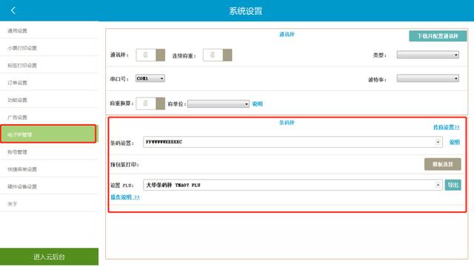Click 传称设置>> link
Image resolution: width=474 pixels, height=266 pixels.
click(x=446, y=127)
